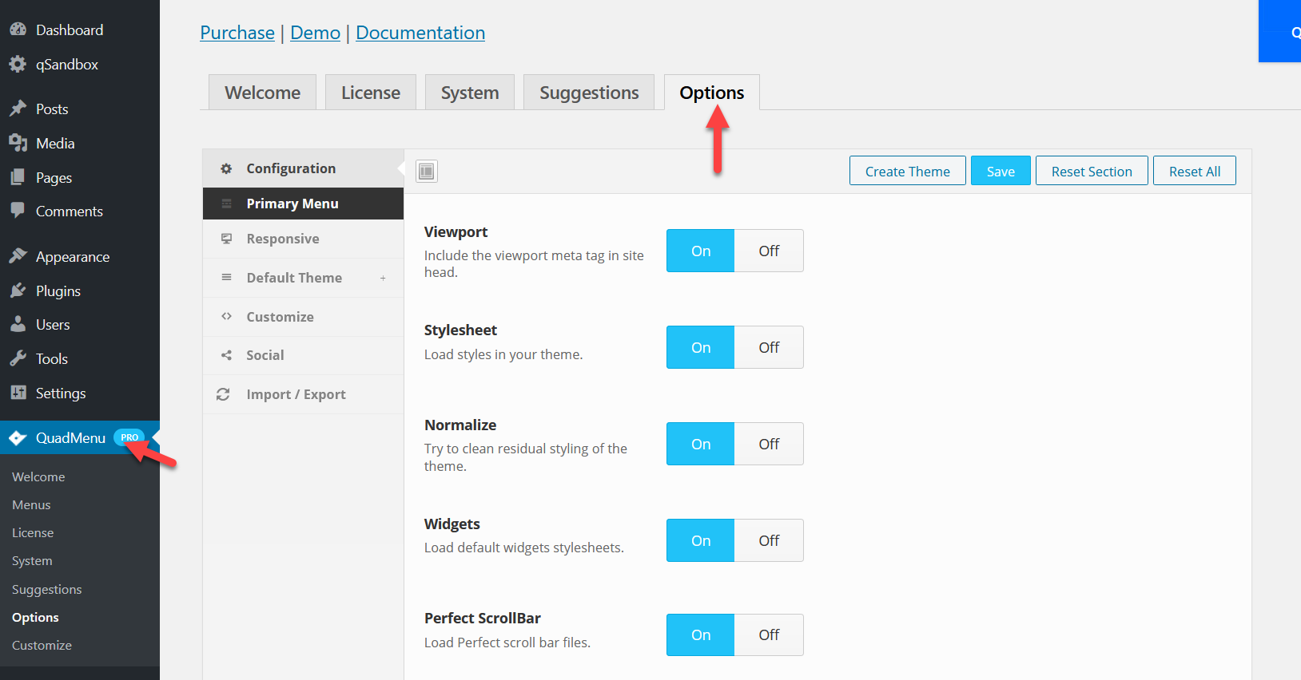This screenshot has width=1301, height=680.
Task: Click the Dashboard gauge icon
Action: [18, 30]
